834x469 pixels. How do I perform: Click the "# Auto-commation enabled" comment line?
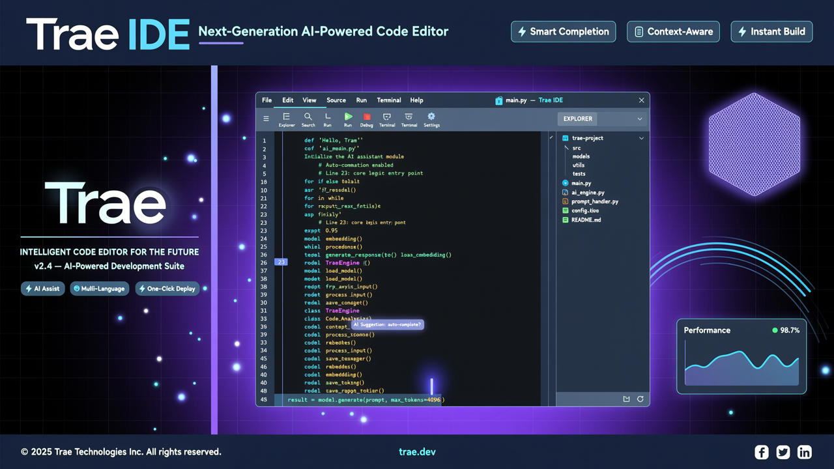tap(356, 165)
